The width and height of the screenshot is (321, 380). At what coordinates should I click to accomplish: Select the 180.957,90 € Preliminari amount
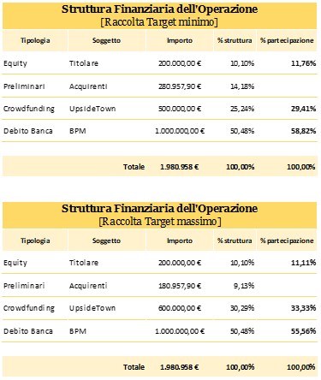(x=180, y=286)
